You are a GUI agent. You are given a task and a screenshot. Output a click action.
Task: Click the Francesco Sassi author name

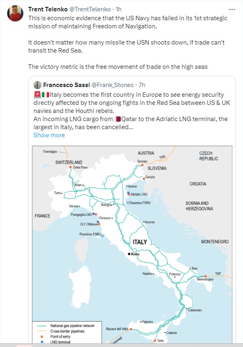(x=66, y=85)
